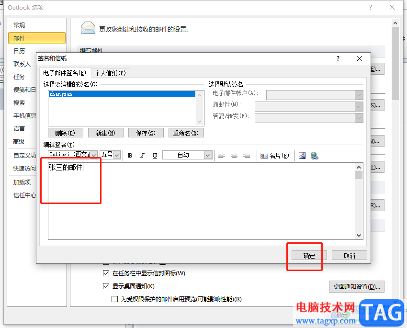Image resolution: width=407 pixels, height=328 pixels.
Task: Insert picture into signature
Action: click(302, 156)
